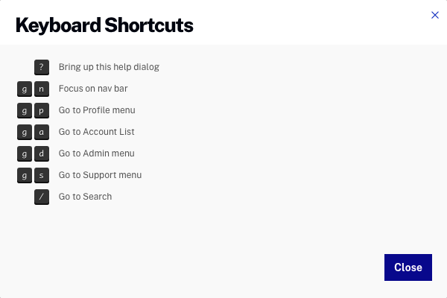Dismiss dialog with top-right X icon
Image resolution: width=447 pixels, height=298 pixels.
(435, 15)
